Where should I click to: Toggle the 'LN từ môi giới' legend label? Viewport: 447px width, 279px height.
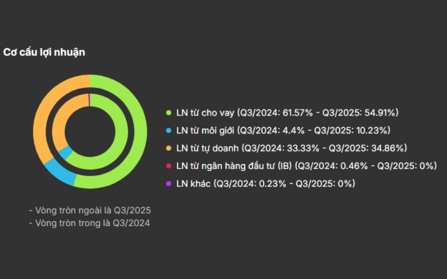[283, 131]
